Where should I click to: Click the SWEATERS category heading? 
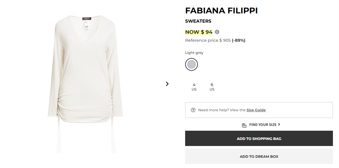coord(198,21)
